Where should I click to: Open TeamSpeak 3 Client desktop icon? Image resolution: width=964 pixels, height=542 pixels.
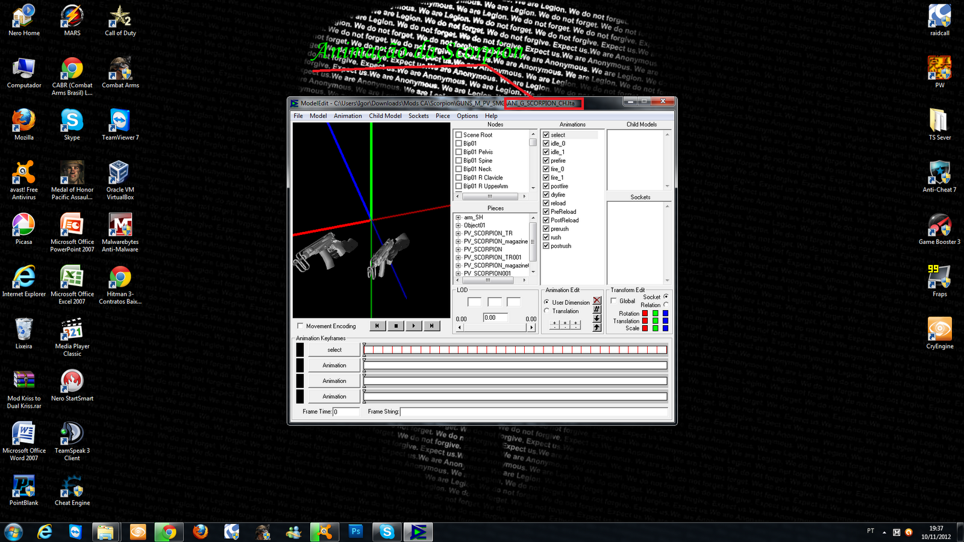point(72,442)
